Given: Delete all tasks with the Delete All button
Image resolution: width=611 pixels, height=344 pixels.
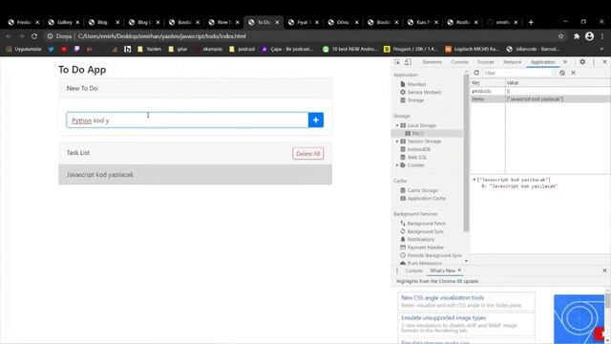Looking at the screenshot, I should (x=307, y=154).
